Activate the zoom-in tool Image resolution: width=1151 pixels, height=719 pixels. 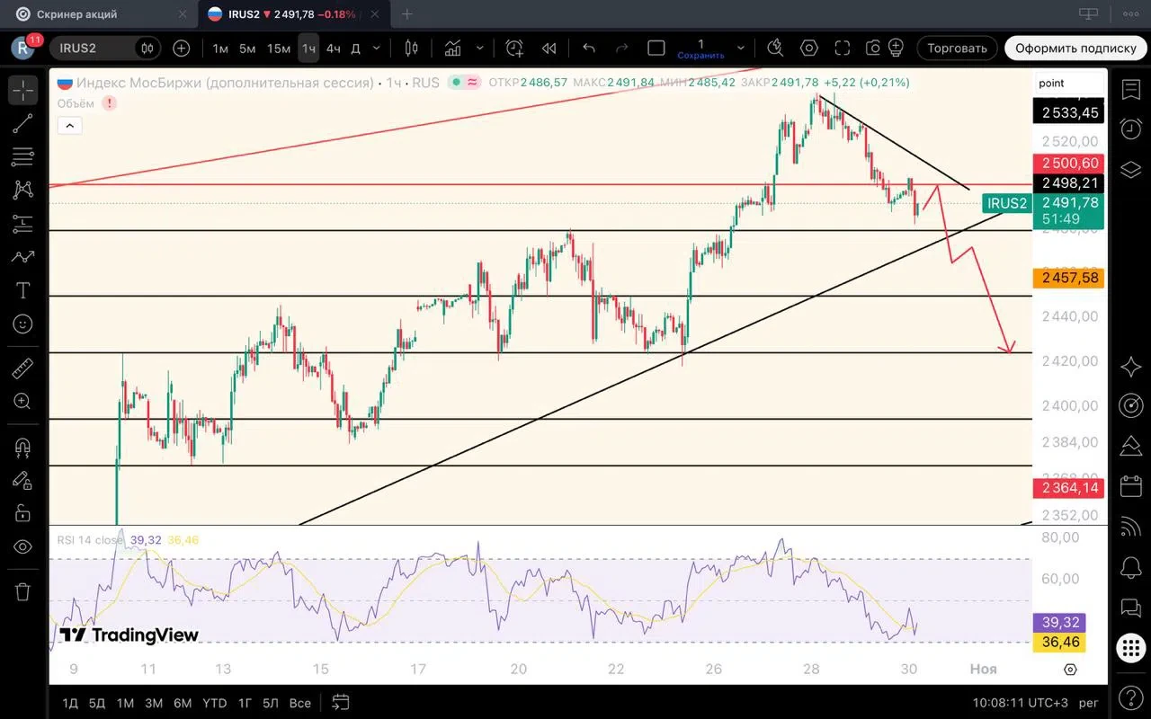(x=22, y=402)
